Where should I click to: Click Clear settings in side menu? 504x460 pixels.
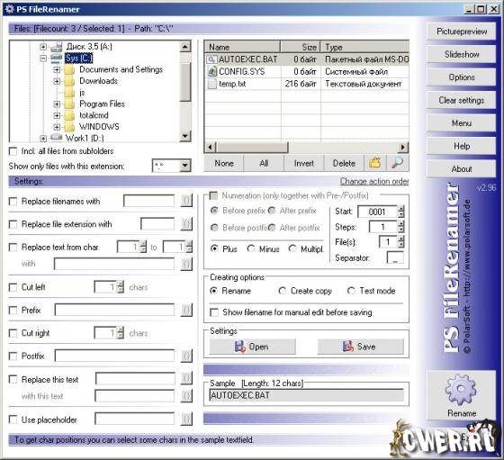[x=461, y=100]
